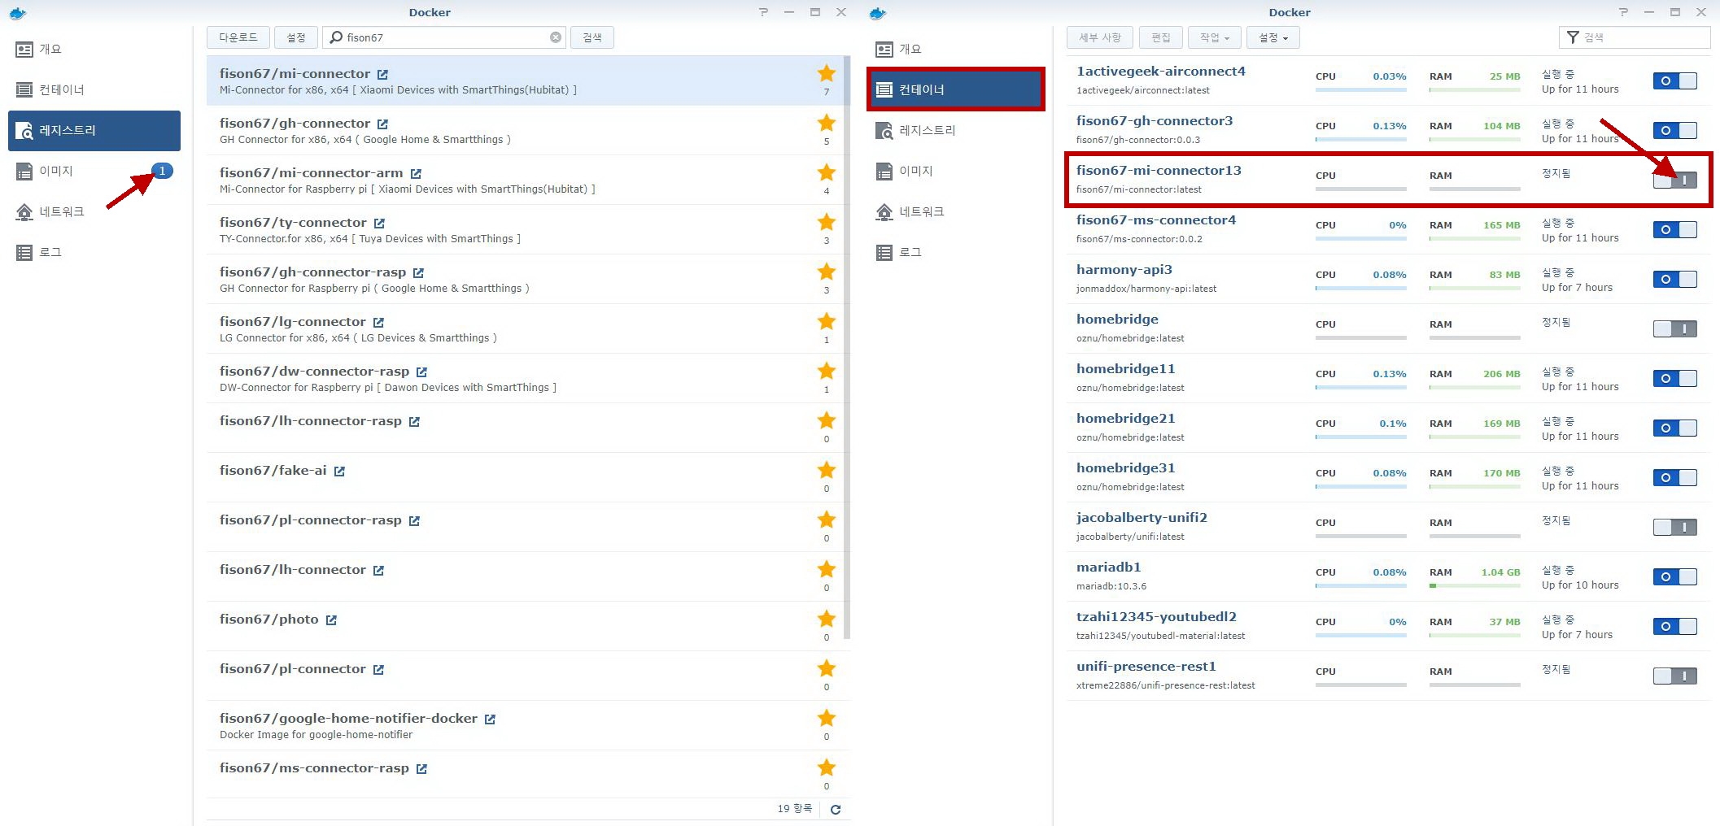This screenshot has width=1720, height=826.
Task: Start the fison67-mi-connector13 container
Action: click(x=1674, y=180)
